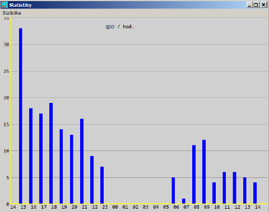Image resolution: width=269 pixels, height=212 pixels.
Task: Click the shortest bar at hour 07
Action: tap(184, 201)
